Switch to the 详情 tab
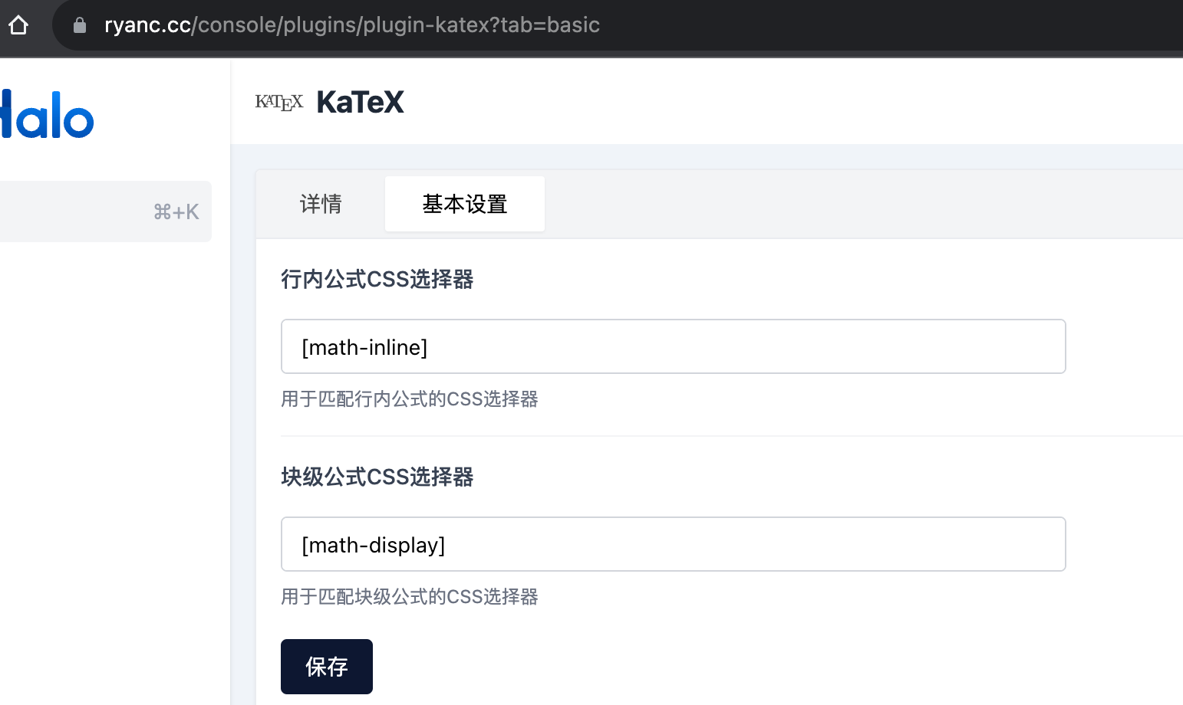This screenshot has width=1183, height=705. click(320, 204)
